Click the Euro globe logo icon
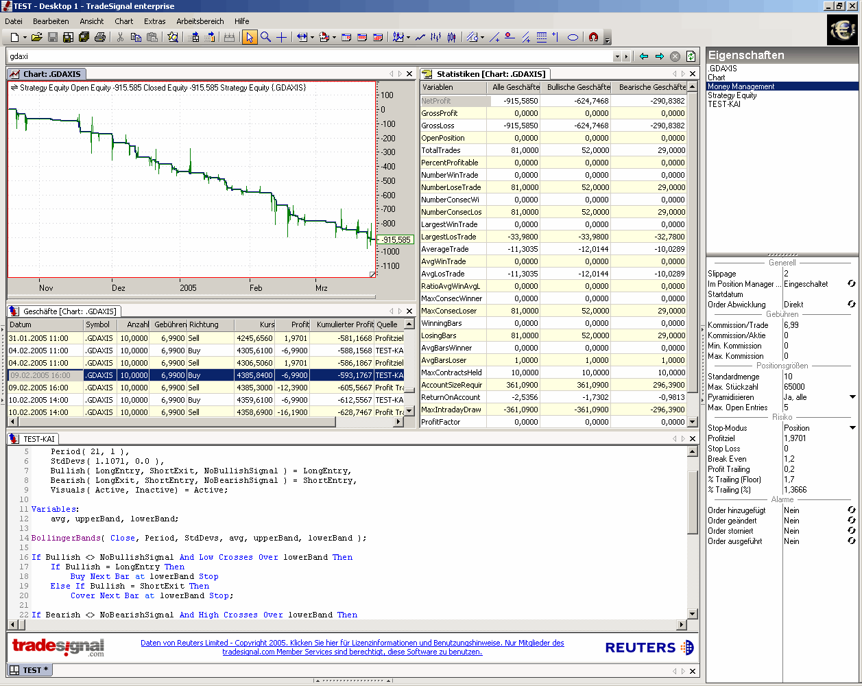Viewport: 862px width, 686px height. pyautogui.click(x=841, y=29)
